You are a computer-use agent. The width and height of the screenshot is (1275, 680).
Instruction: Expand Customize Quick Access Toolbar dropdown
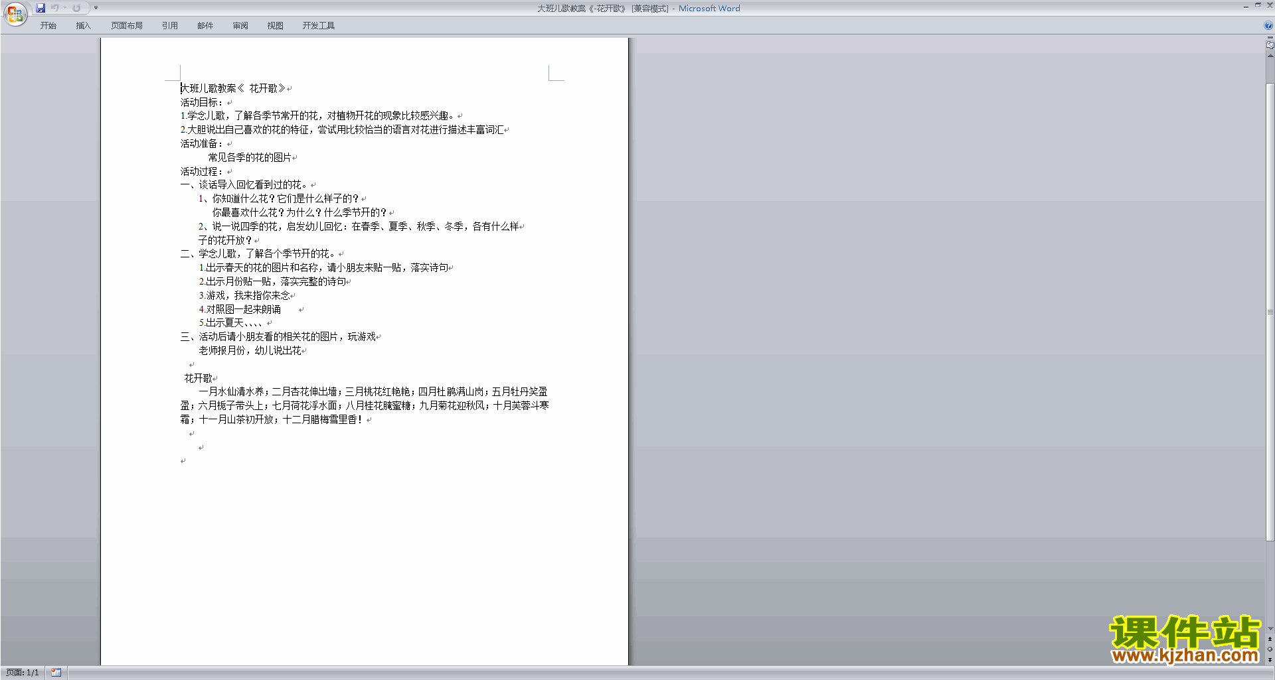click(x=96, y=8)
